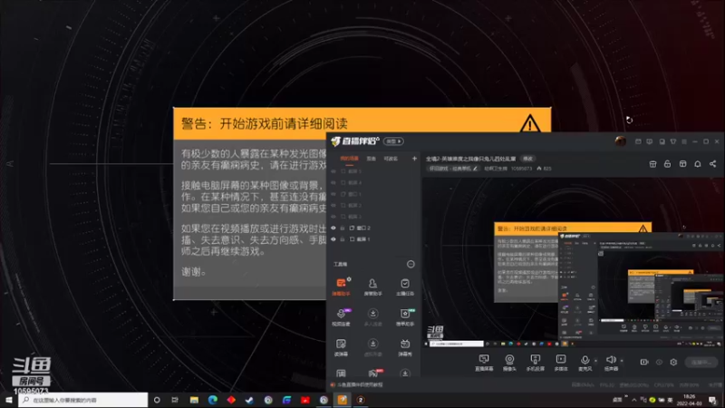This screenshot has height=408, width=725.
Task: Click the unlock padlock icon in header
Action: tap(667, 164)
